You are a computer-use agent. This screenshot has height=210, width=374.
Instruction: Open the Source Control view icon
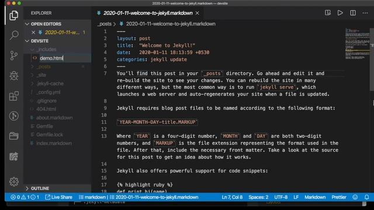coord(14,55)
